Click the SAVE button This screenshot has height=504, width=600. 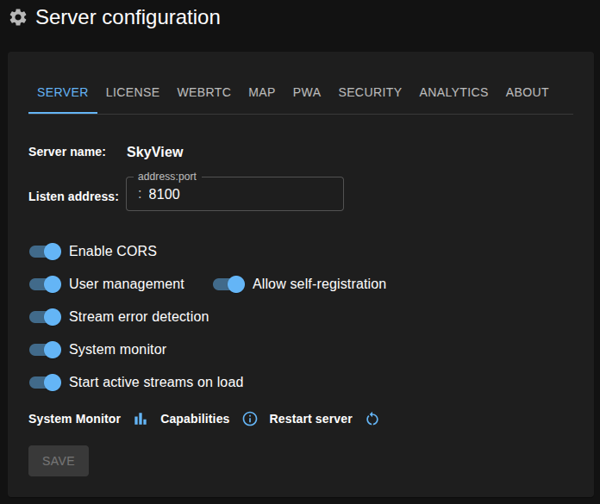pyautogui.click(x=59, y=461)
